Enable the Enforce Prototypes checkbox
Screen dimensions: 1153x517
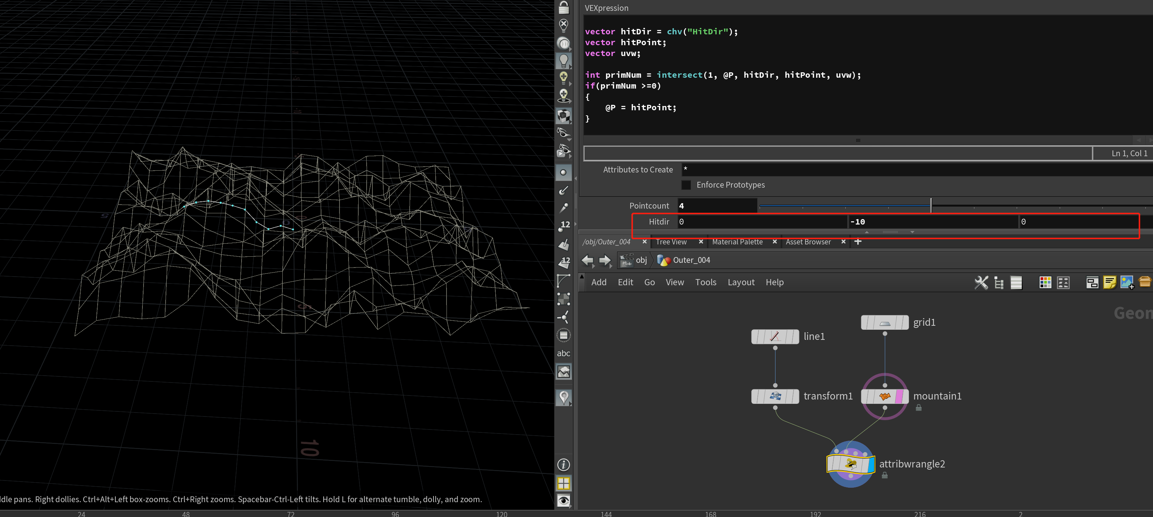686,185
